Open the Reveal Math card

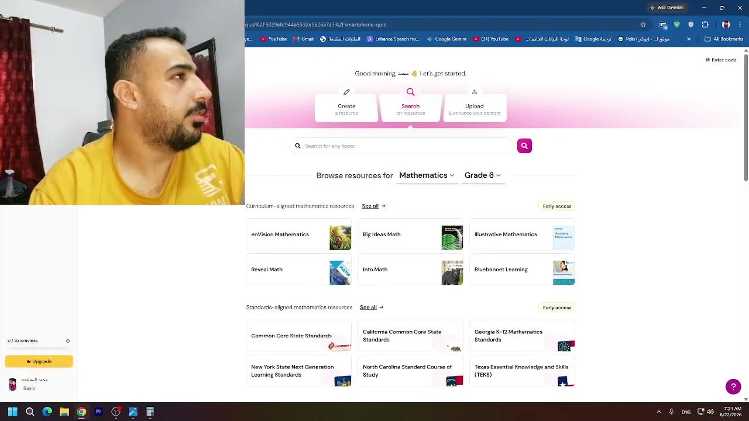click(299, 270)
